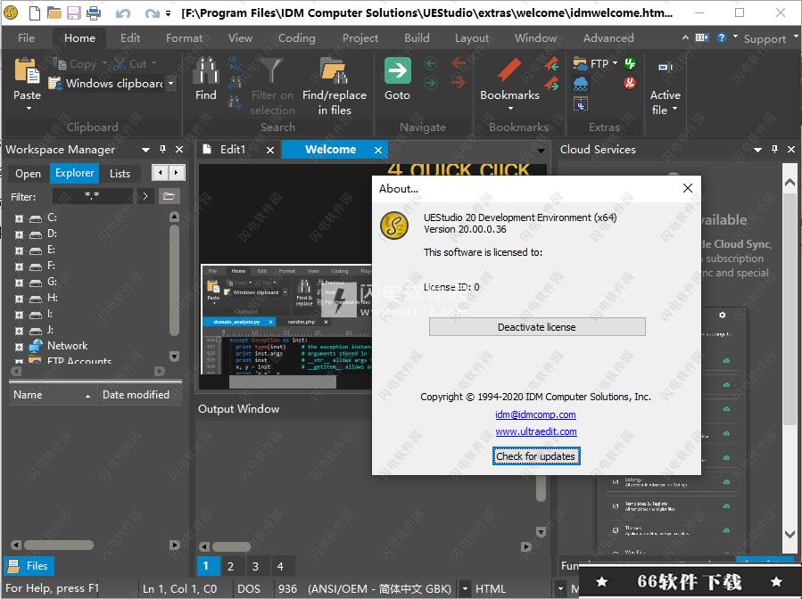Collapse the ribbon with the up chevron
Screen dimensions: 802x599
[685, 37]
